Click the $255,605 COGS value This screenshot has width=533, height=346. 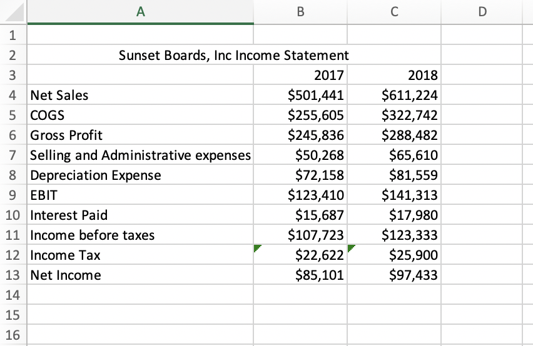pos(300,115)
